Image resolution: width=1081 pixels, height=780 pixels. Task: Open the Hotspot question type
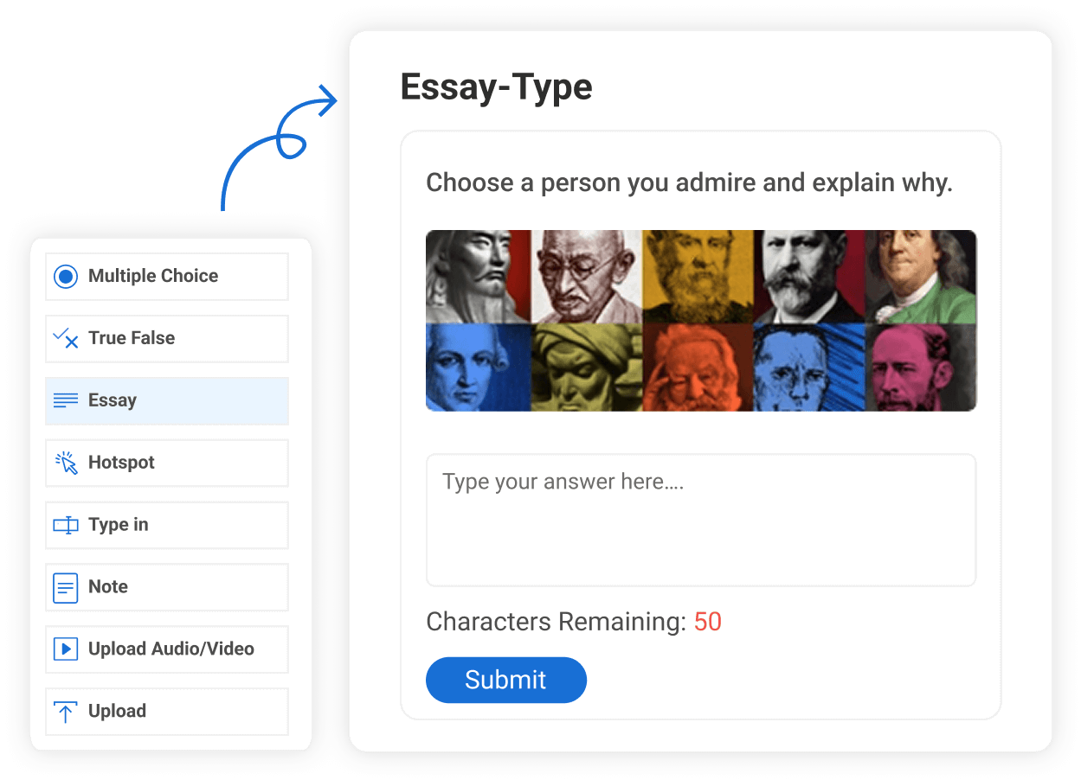tap(121, 463)
